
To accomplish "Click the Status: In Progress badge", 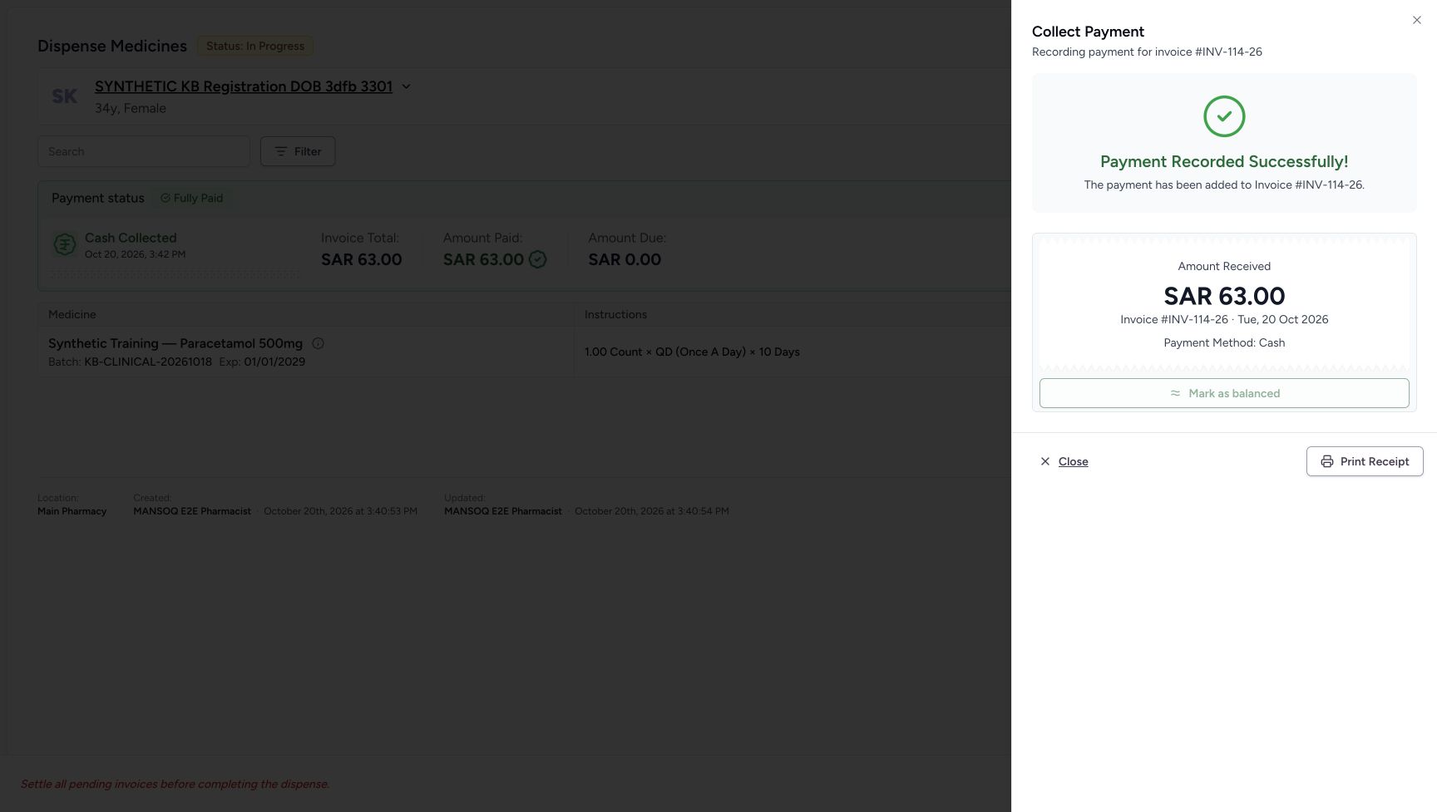I will 255,46.
